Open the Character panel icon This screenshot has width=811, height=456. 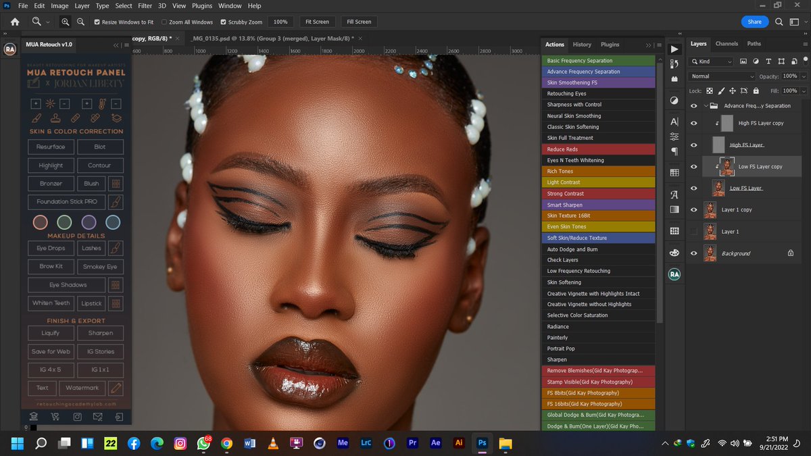coord(674,122)
